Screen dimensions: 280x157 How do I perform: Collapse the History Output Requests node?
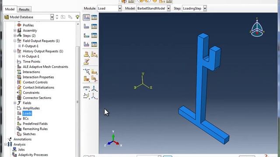click(x=15, y=51)
